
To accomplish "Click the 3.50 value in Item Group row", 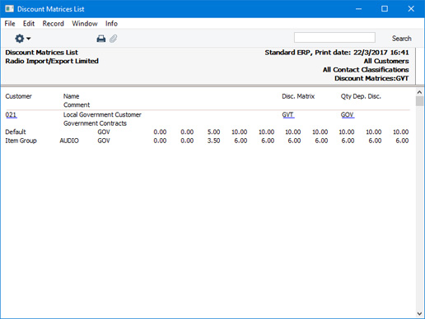I will click(x=213, y=141).
